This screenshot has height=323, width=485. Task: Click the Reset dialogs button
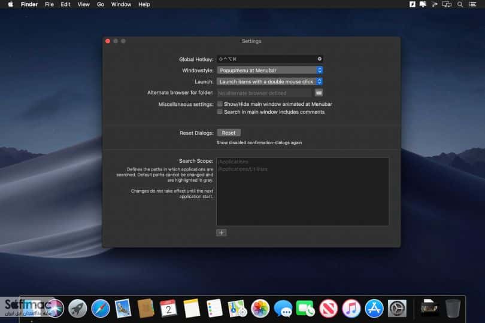click(229, 133)
